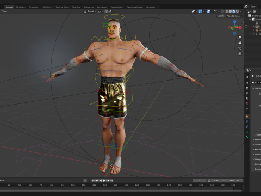261x196 pixels.
Task: Jump to the end frame button
Action: coord(111,181)
